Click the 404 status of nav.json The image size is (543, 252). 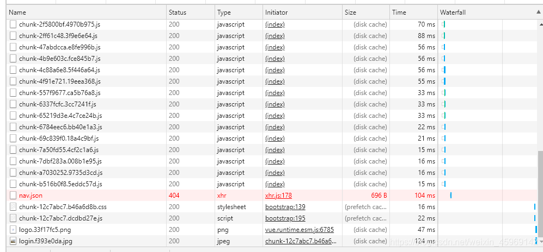coord(174,196)
